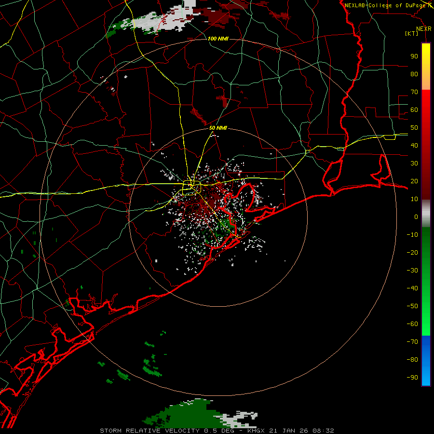Click the KHGX station identifier in caption
434x434 pixels.
click(x=257, y=431)
